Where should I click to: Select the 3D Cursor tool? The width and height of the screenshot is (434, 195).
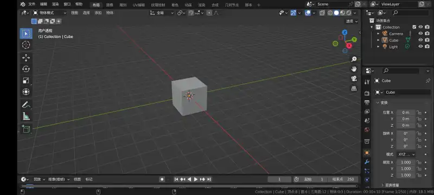point(26,45)
